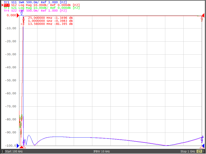Click the -100.0 axis label
206x154 pixels.
pos(11,145)
